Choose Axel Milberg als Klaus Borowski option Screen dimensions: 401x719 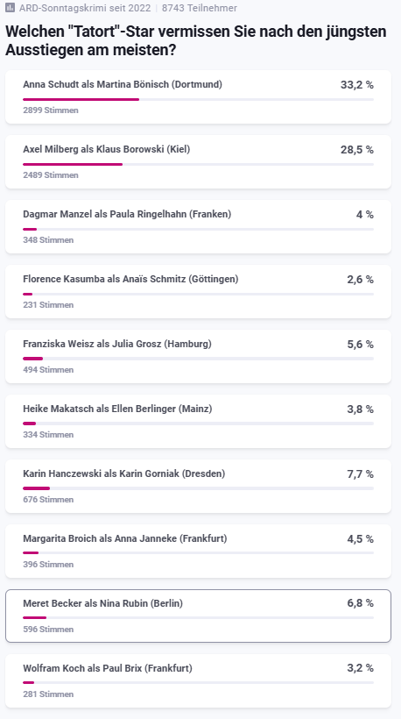tap(198, 161)
